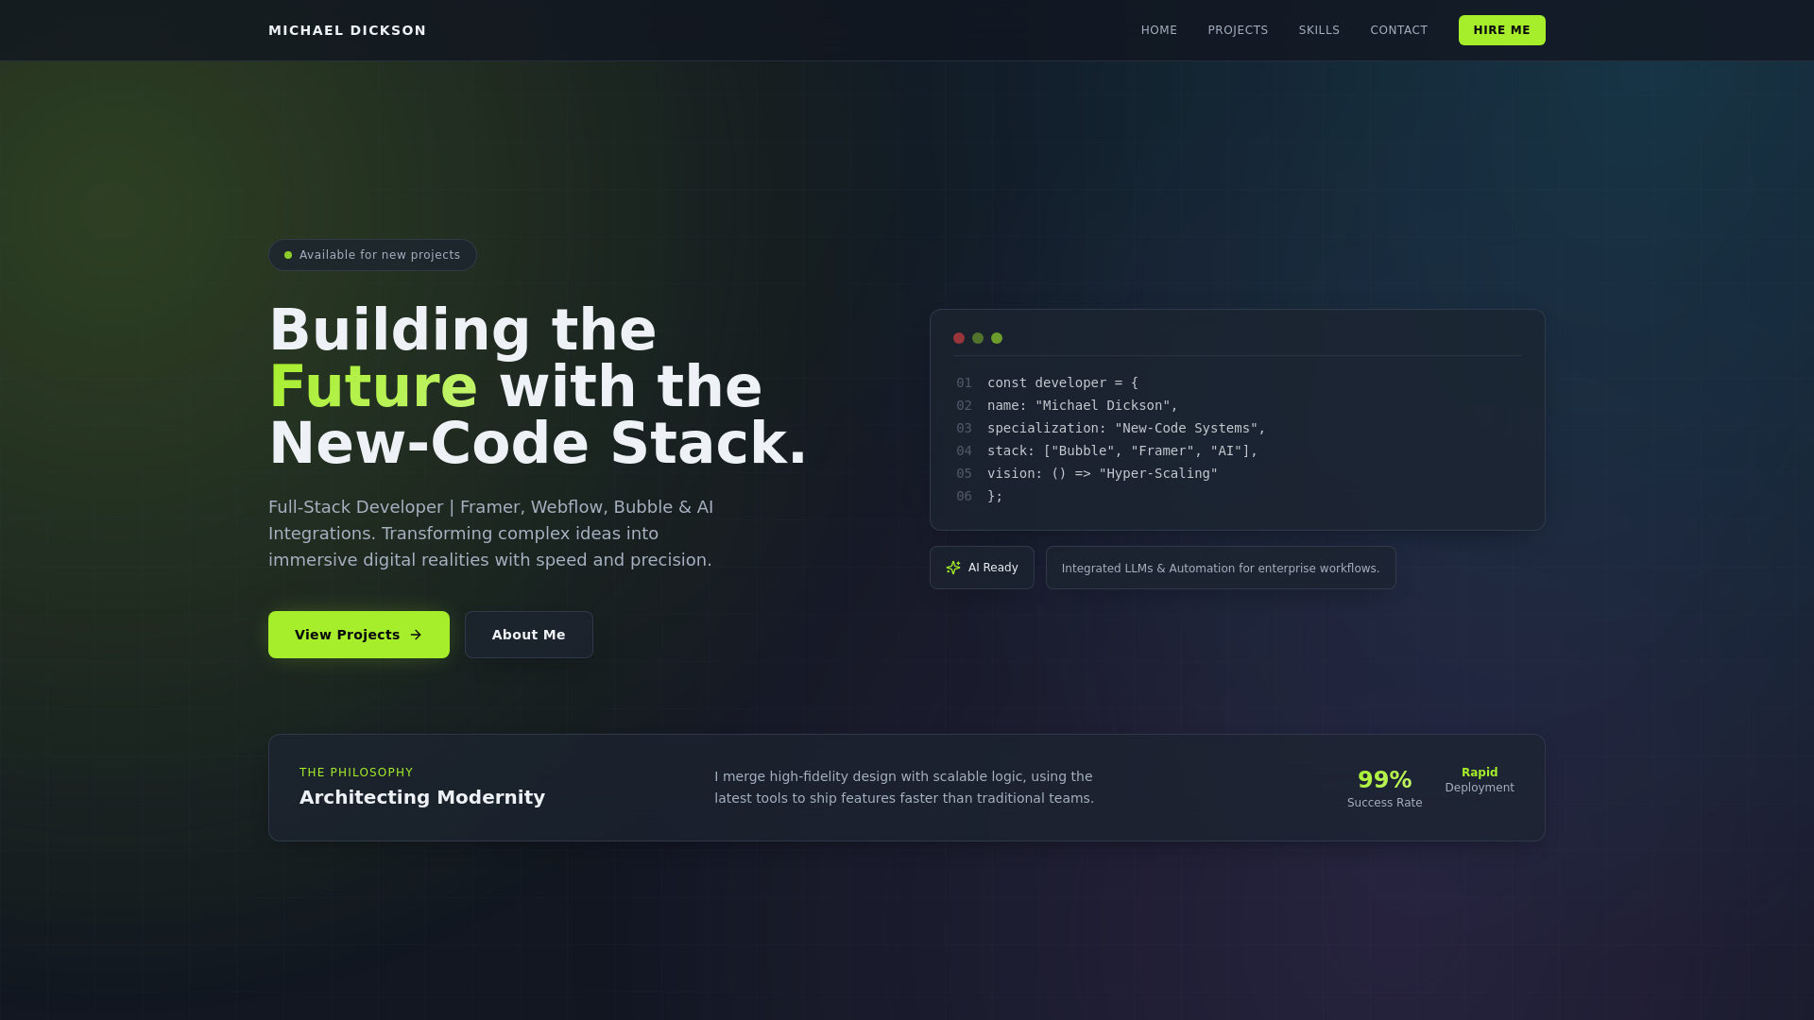
Task: Click the middle dot in code window header
Action: click(978, 338)
